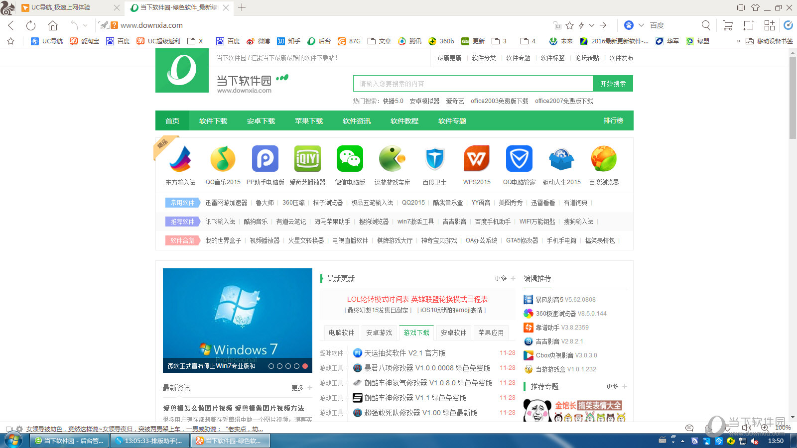
Task: Select the last red carousel dot
Action: click(x=305, y=366)
